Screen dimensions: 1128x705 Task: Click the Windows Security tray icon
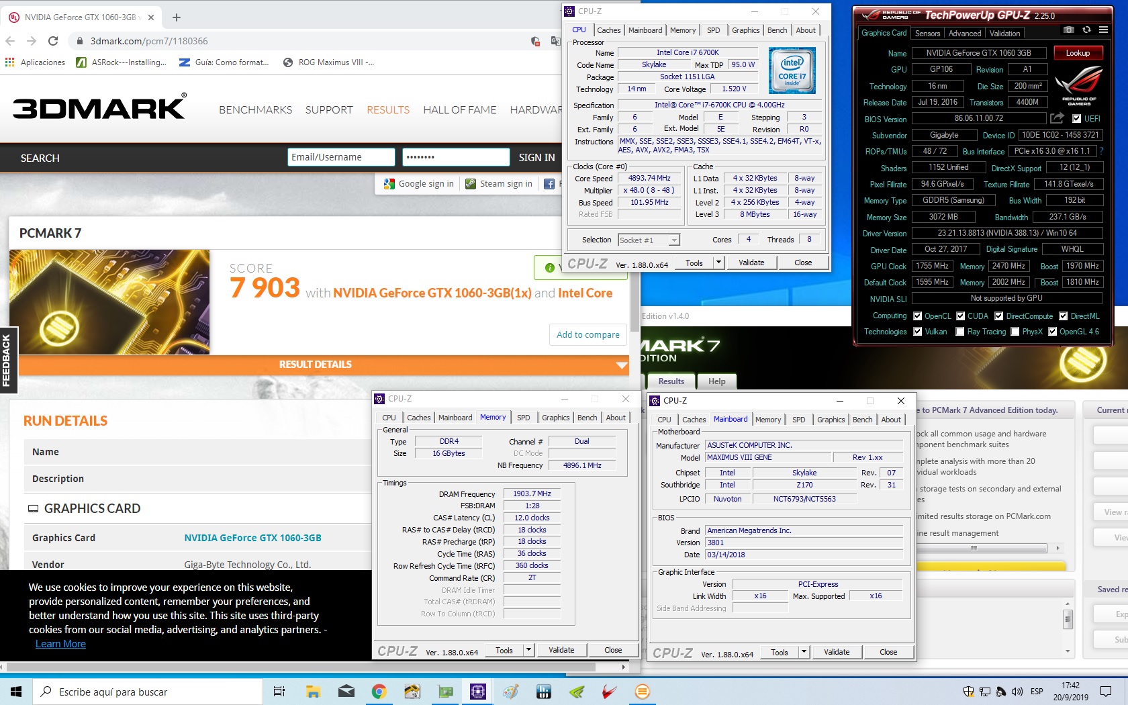[x=968, y=692]
